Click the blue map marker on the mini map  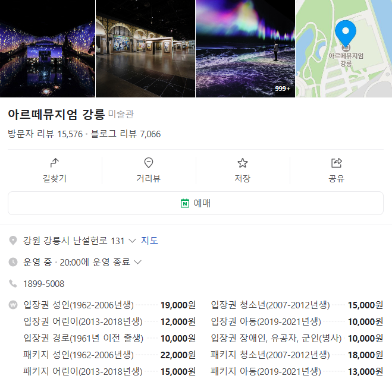coord(346,34)
